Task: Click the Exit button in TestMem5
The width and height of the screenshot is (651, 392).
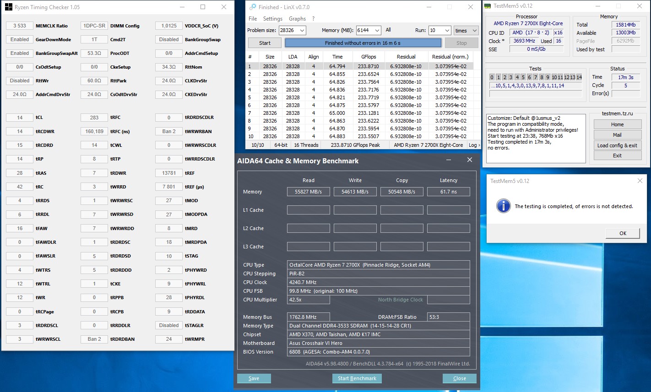Action: tap(617, 156)
